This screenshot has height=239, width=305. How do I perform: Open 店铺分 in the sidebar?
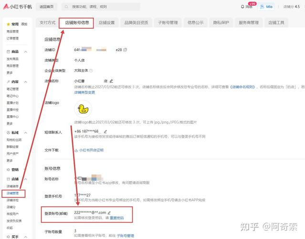coord(11,207)
